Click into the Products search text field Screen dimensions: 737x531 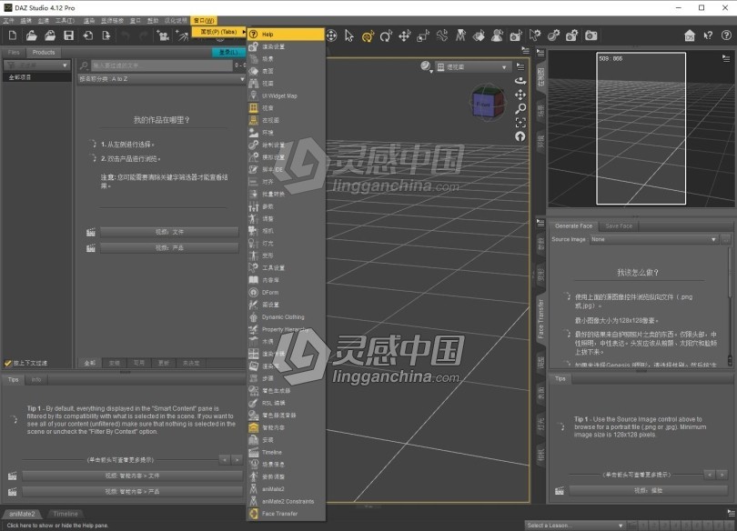pyautogui.click(x=162, y=65)
